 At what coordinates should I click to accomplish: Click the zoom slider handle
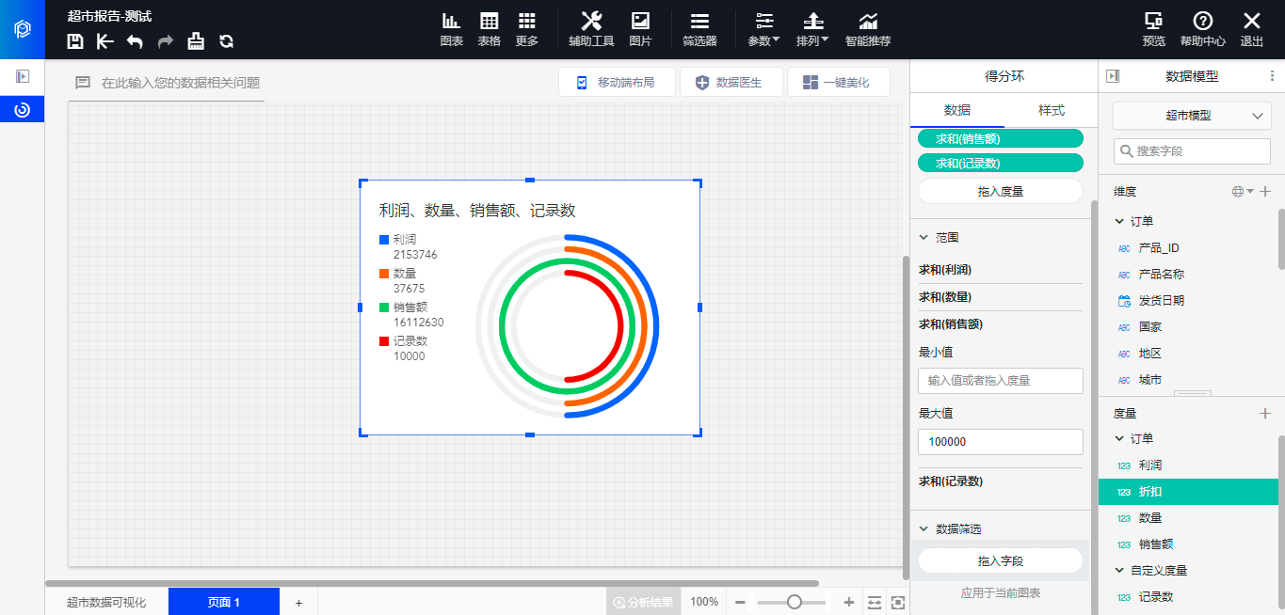(x=795, y=602)
